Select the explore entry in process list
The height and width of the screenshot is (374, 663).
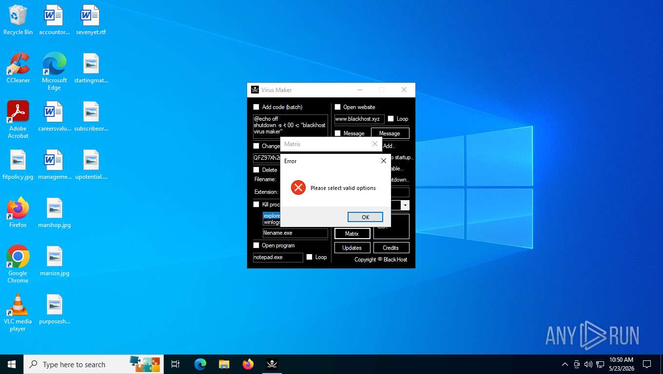coord(272,216)
